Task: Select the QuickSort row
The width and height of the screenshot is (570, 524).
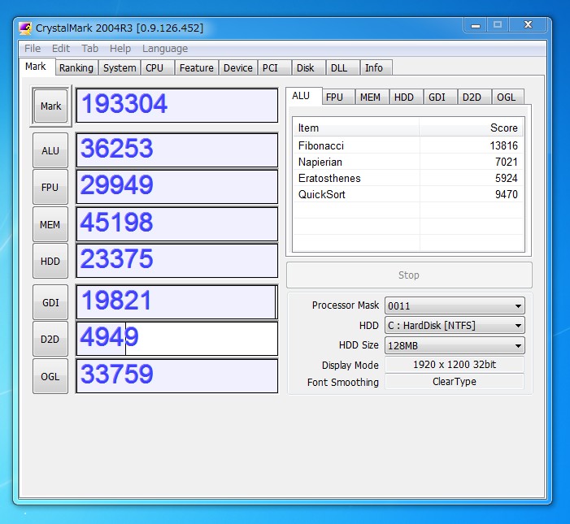Action: coord(408,195)
